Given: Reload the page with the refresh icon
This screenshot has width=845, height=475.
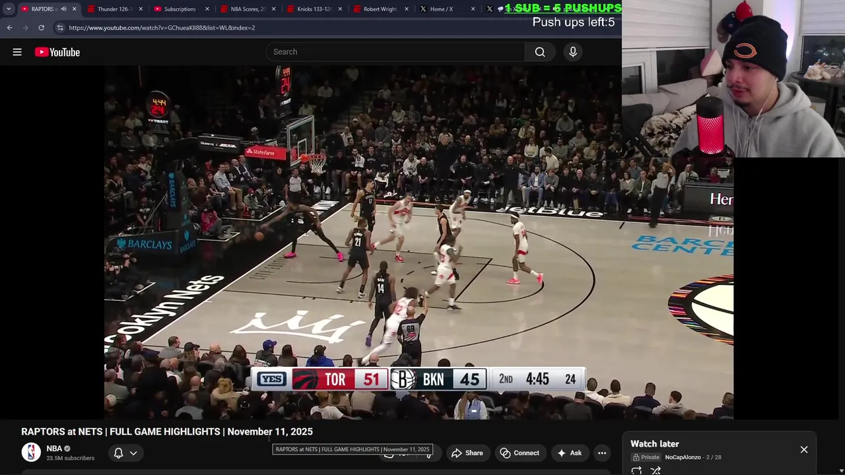Looking at the screenshot, I should tap(41, 28).
